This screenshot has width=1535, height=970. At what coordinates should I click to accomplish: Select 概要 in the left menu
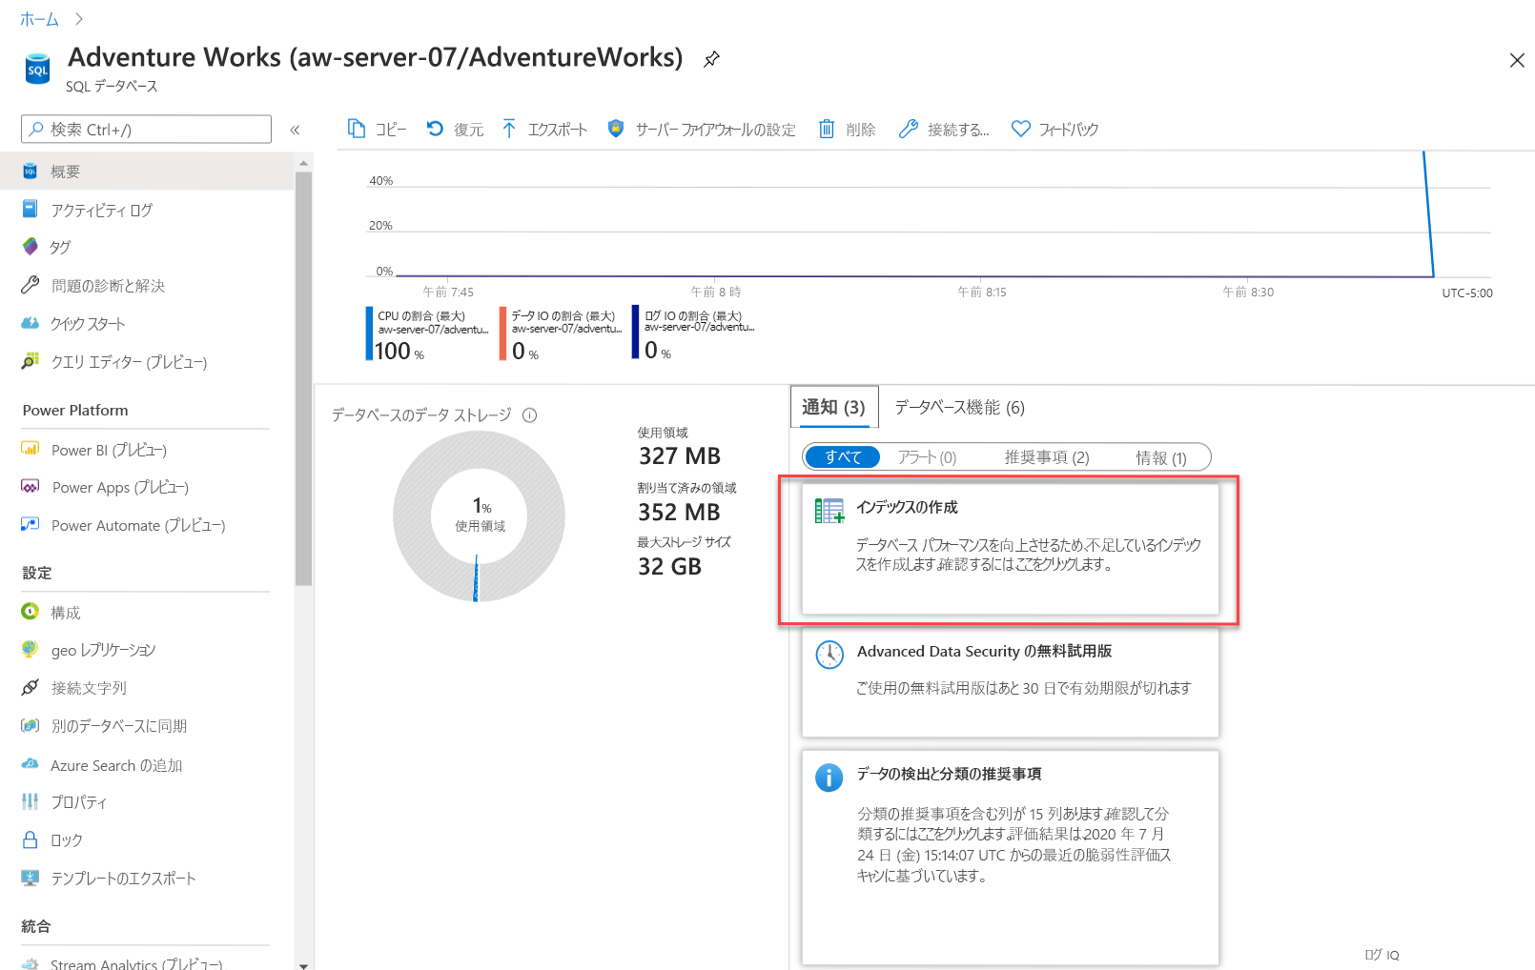[x=147, y=172]
